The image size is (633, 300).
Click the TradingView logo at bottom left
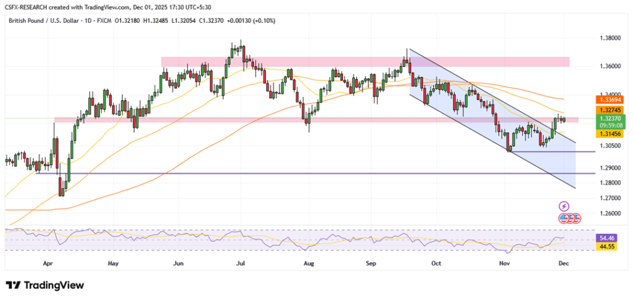coord(45,285)
